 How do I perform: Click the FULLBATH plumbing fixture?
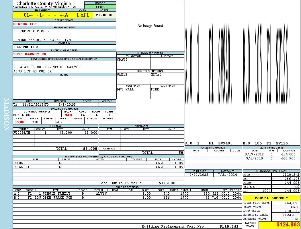pyautogui.click(x=22, y=133)
